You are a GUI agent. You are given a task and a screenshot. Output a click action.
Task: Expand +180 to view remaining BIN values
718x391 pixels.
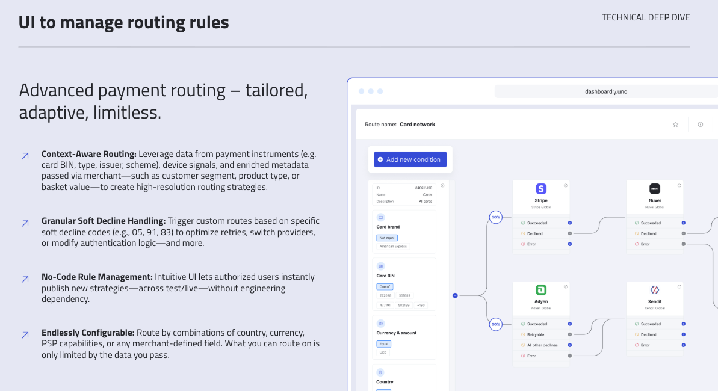pos(419,305)
